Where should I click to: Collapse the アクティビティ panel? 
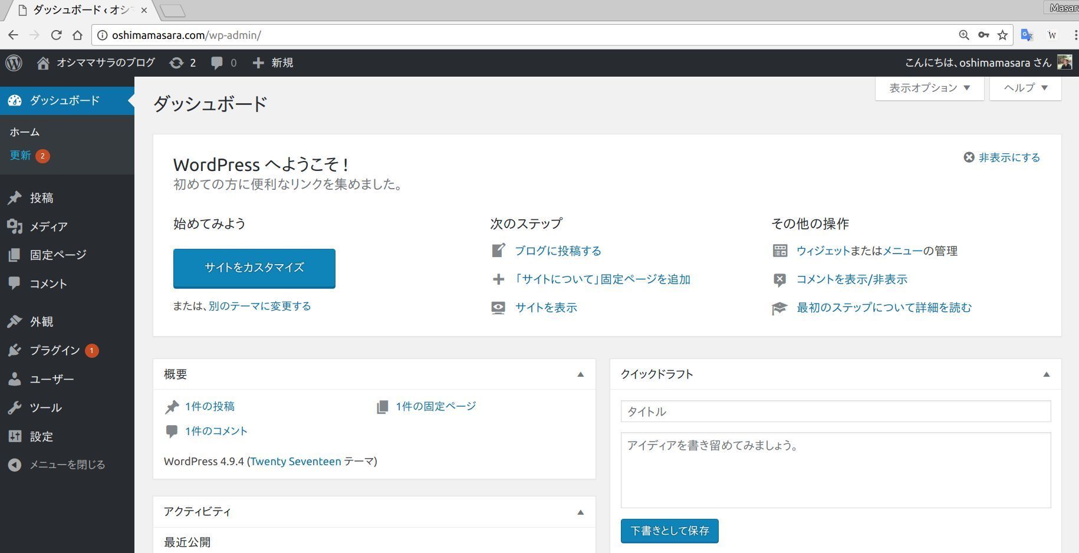coord(580,512)
